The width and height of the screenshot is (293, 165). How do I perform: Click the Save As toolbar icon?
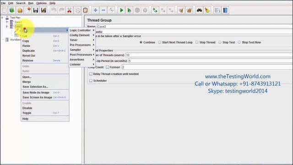[x=43, y=10]
